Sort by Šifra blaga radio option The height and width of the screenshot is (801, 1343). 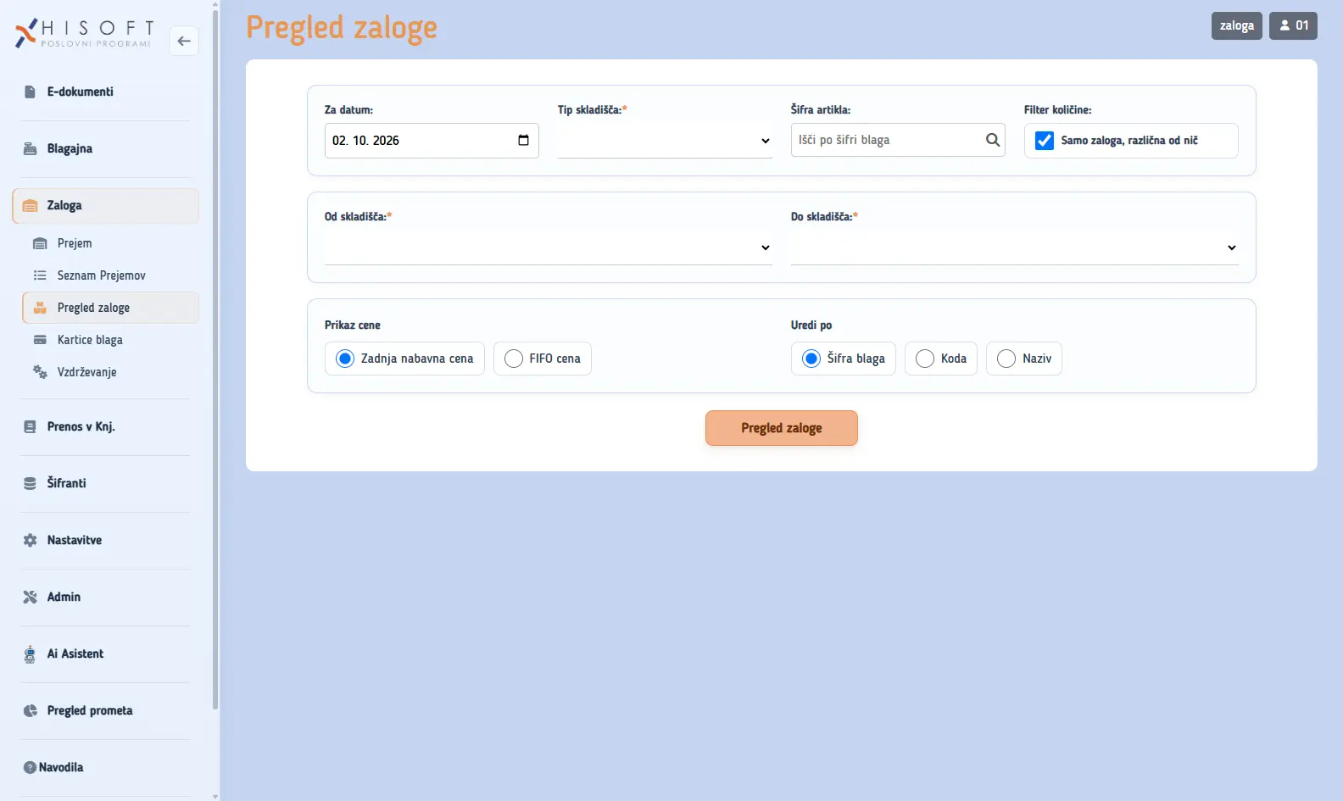pyautogui.click(x=811, y=359)
